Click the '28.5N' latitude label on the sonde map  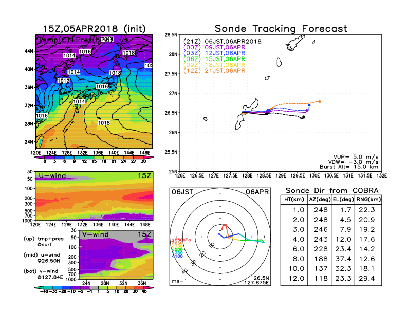pyautogui.click(x=171, y=35)
